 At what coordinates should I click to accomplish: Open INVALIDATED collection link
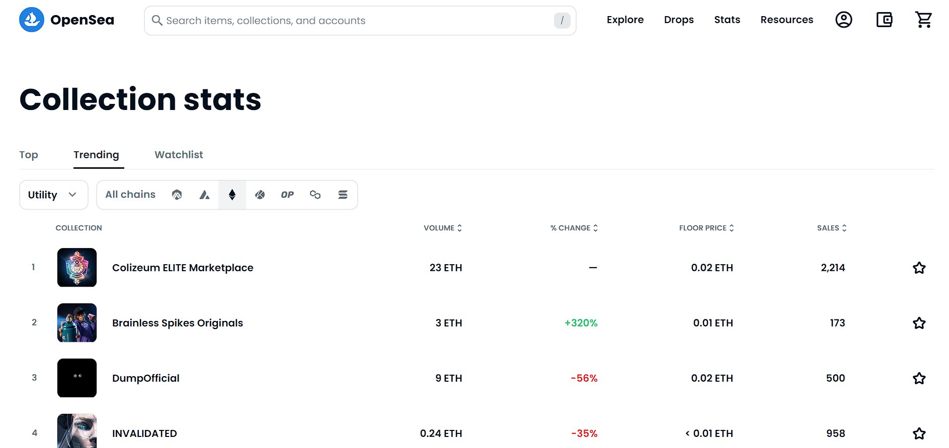coord(144,433)
